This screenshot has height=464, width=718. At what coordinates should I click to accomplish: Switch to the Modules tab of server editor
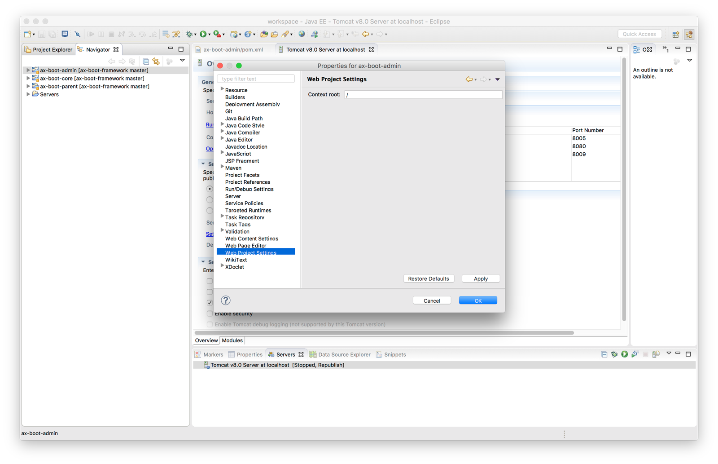tap(232, 340)
